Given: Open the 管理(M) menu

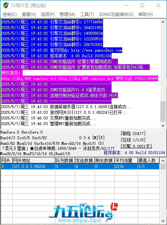Looking at the screenshot, I should click(67, 14).
